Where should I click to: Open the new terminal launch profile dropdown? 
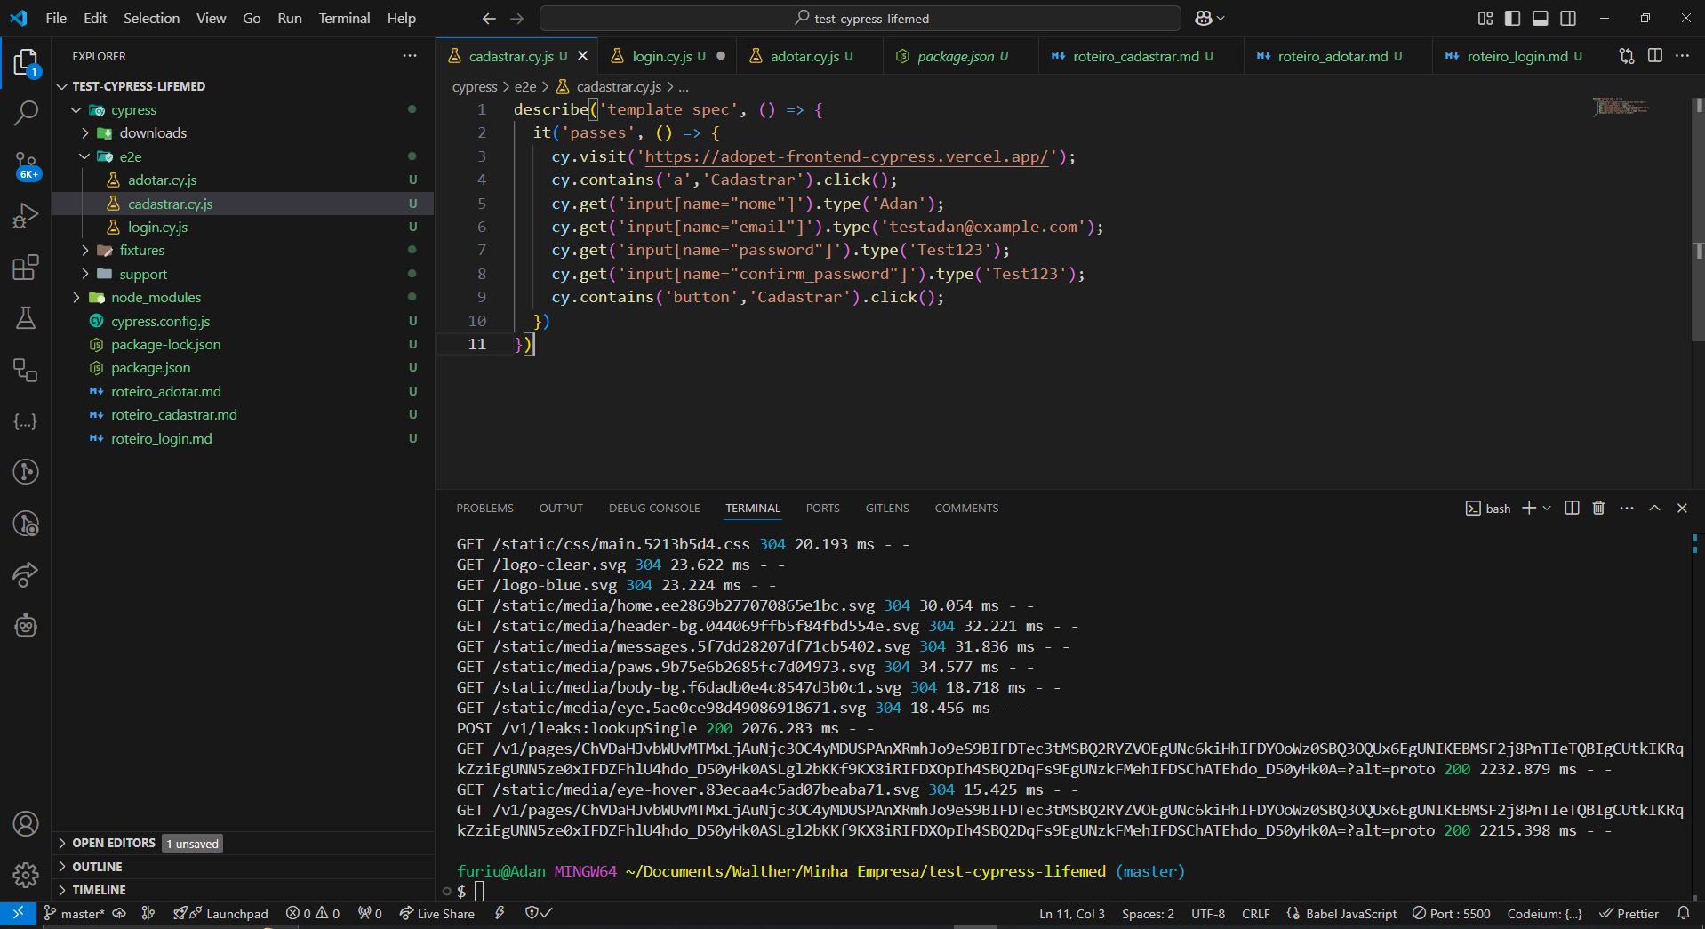point(1547,508)
